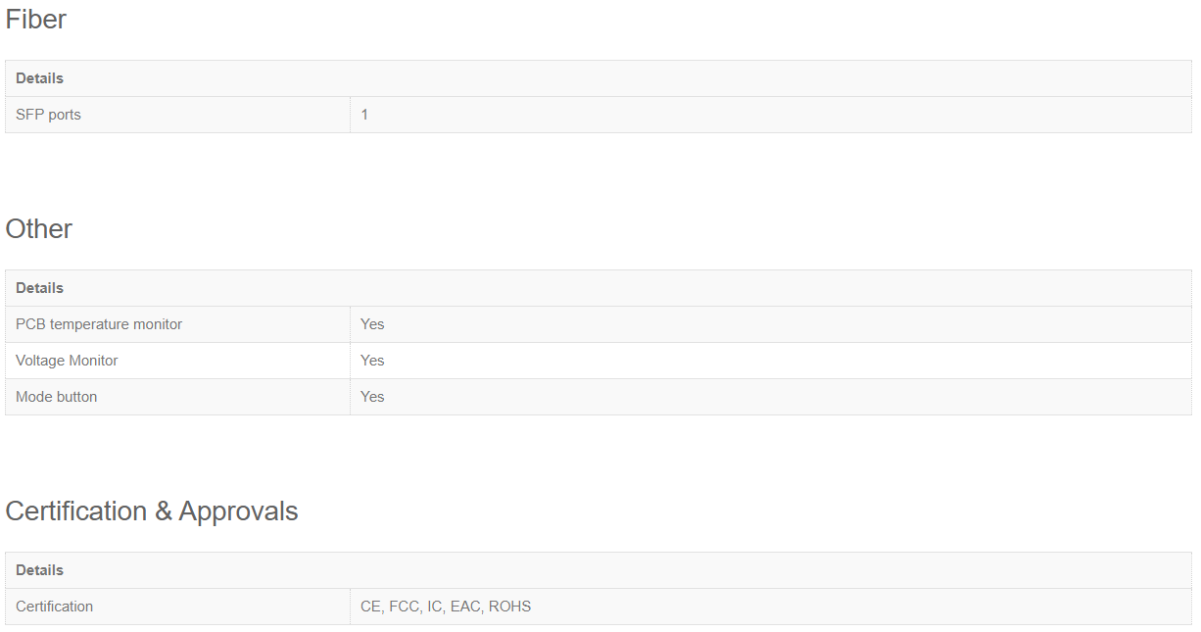Image resolution: width=1201 pixels, height=632 pixels.
Task: Click the Details header in Other table
Action: coord(39,288)
